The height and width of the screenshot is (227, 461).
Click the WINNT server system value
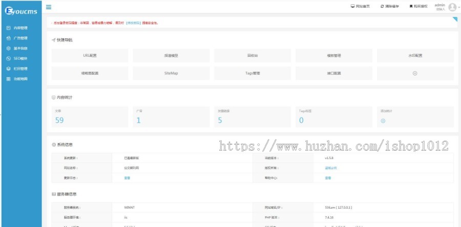[x=130, y=208]
